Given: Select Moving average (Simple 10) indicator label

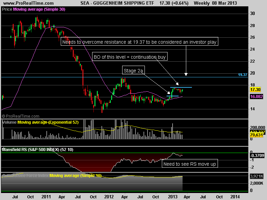Looking at the screenshot, I should click(x=75, y=176).
